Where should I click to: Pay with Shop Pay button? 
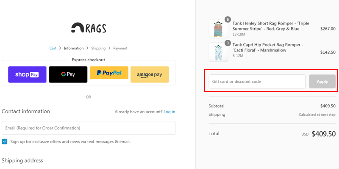tap(27, 75)
